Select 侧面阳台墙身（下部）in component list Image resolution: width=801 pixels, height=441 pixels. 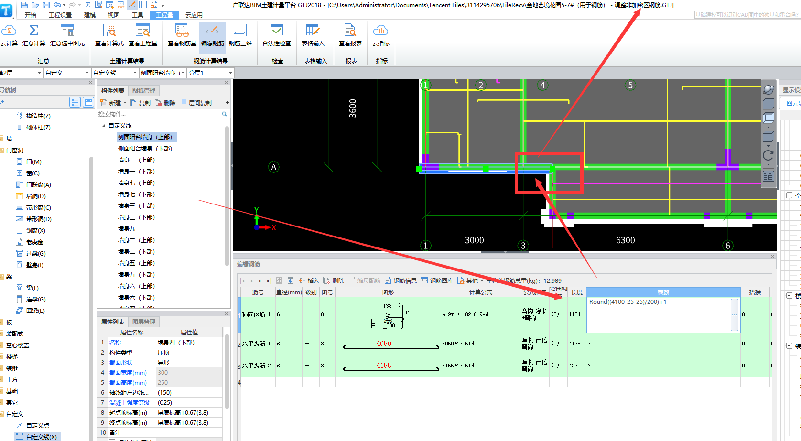(x=145, y=149)
